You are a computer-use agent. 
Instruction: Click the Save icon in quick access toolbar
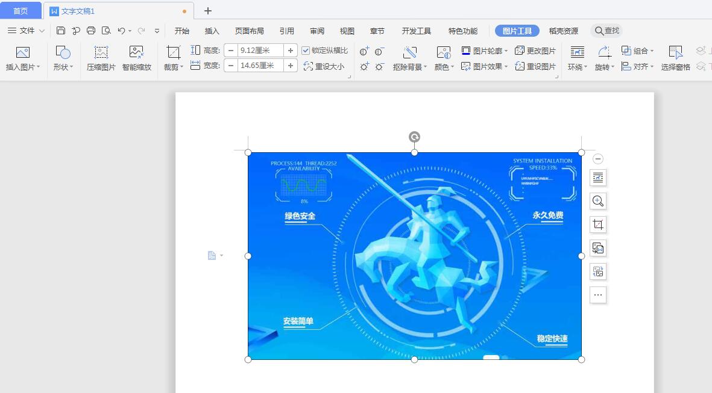[x=60, y=30]
